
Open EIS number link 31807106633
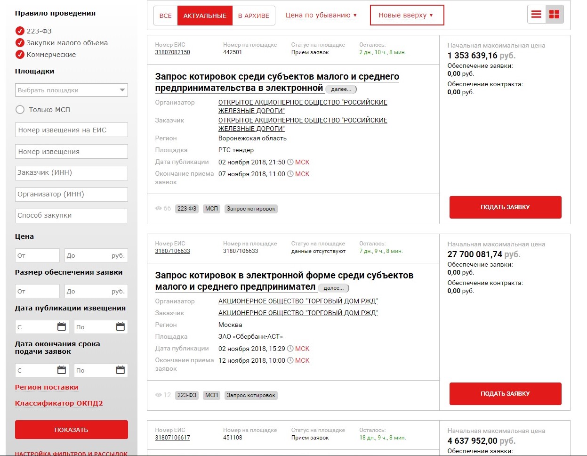172,251
